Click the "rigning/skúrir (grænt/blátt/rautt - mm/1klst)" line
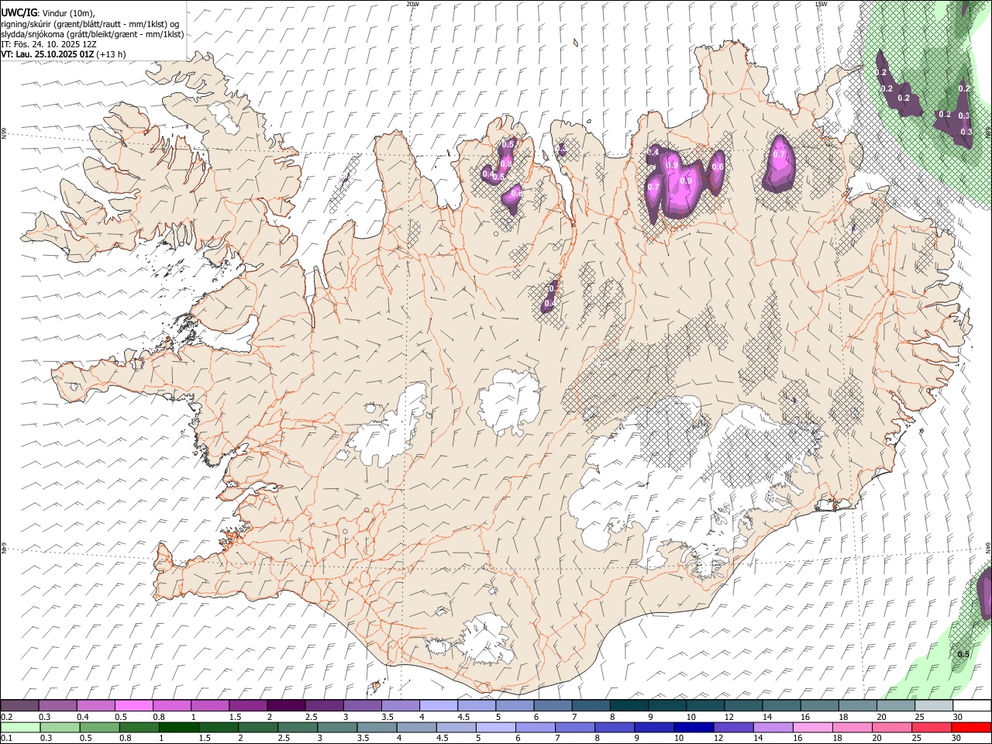992x744 pixels. pos(90,23)
